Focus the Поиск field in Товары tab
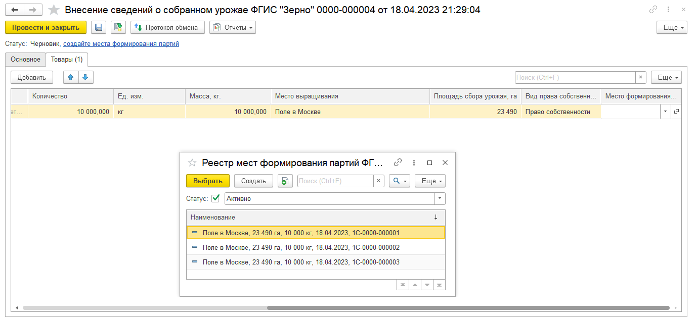This screenshot has width=697, height=322. point(575,77)
